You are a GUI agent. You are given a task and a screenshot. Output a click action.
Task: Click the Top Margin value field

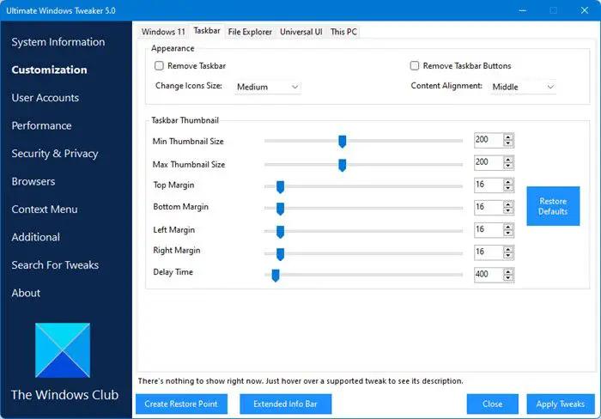coord(489,185)
